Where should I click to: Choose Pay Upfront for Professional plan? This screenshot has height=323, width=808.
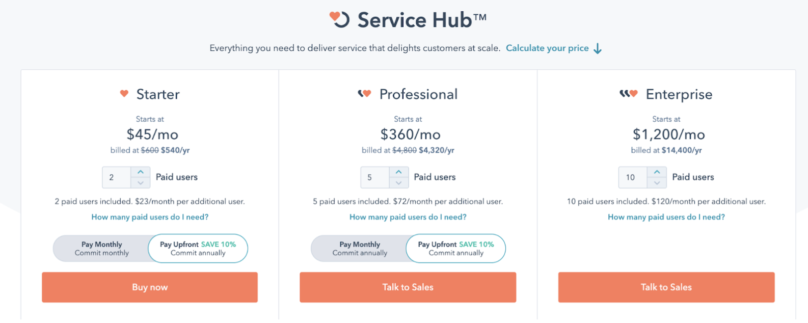coord(456,249)
